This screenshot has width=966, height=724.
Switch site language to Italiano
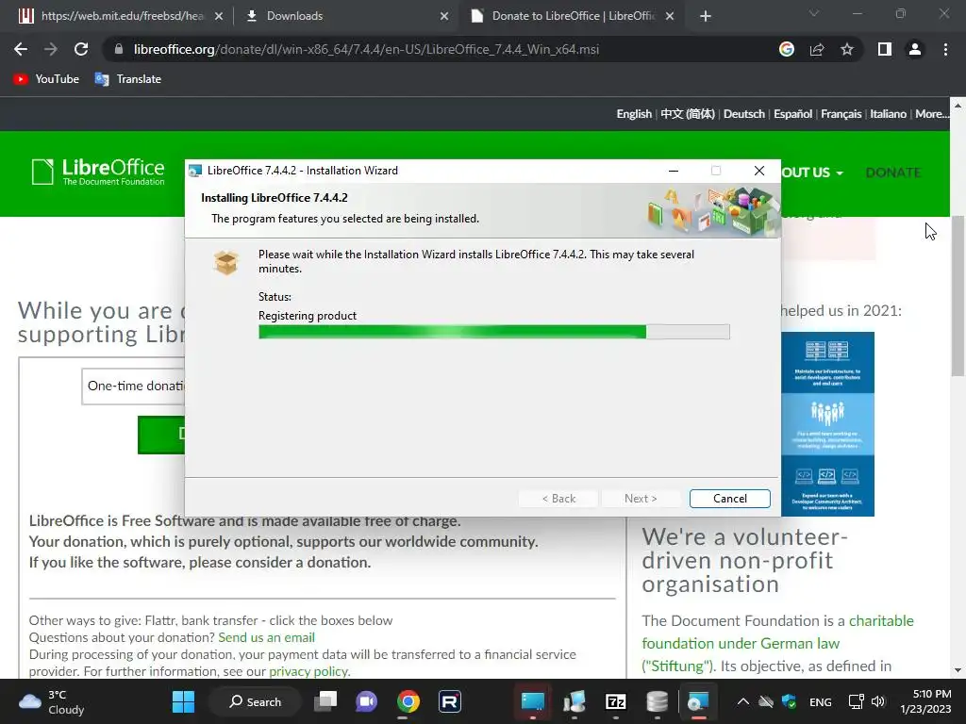(x=888, y=114)
